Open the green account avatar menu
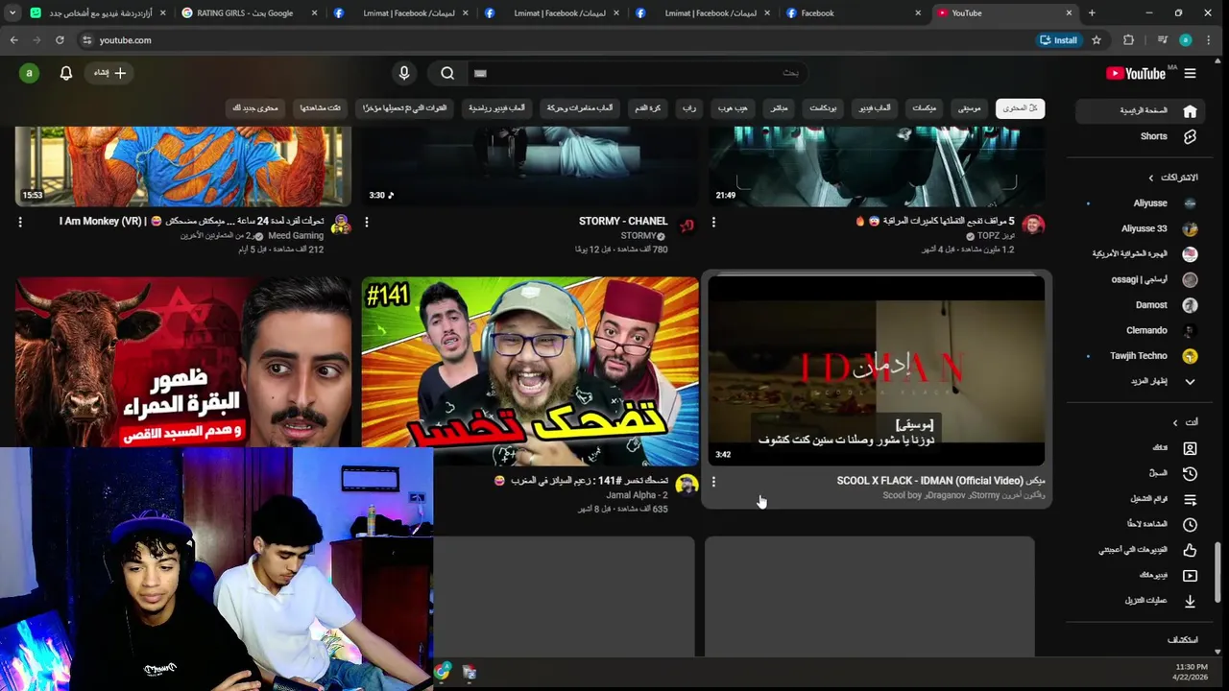This screenshot has height=691, width=1229. [29, 73]
